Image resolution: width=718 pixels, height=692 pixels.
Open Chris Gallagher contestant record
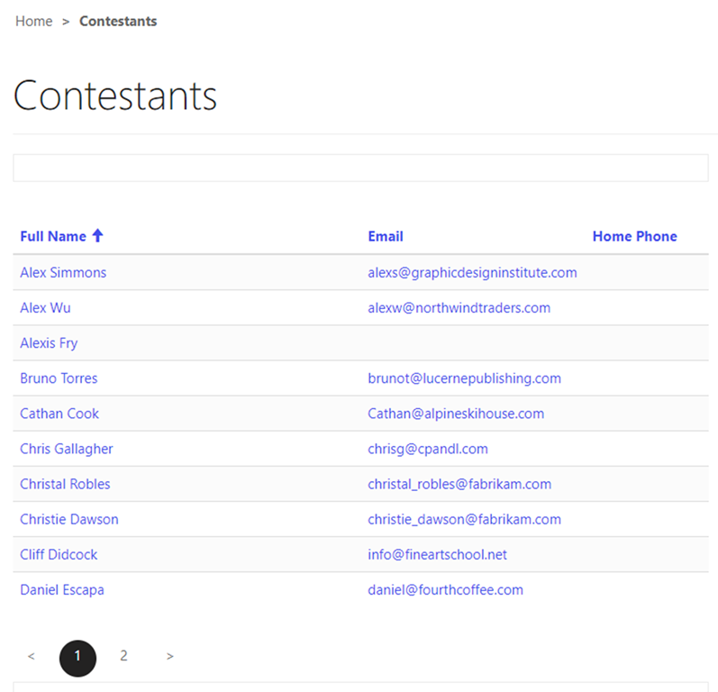pyautogui.click(x=67, y=449)
